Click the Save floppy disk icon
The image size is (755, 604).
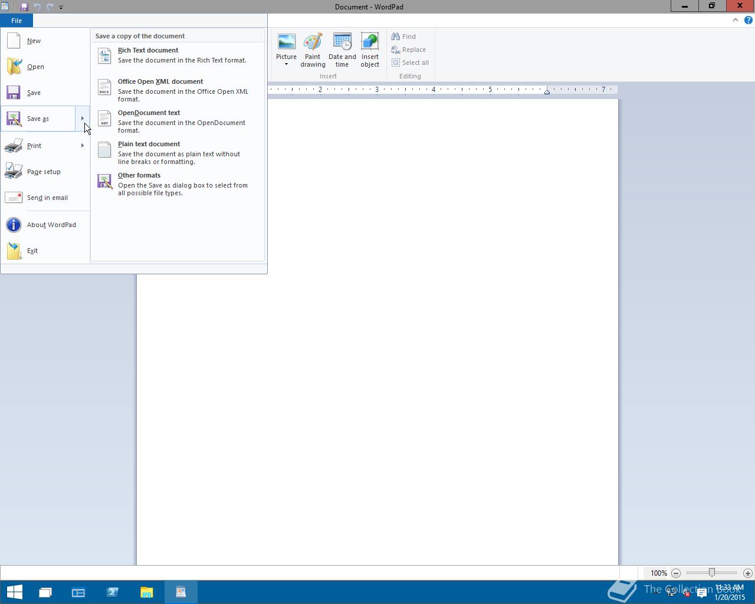click(x=14, y=93)
